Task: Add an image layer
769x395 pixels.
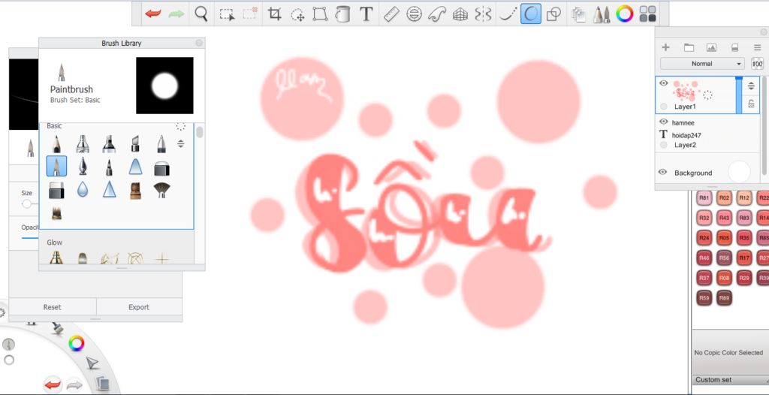Action: (x=711, y=47)
